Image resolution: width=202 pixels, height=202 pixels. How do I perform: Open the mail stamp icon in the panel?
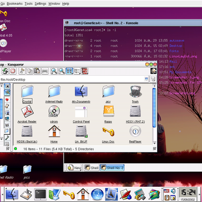[x=111, y=194]
